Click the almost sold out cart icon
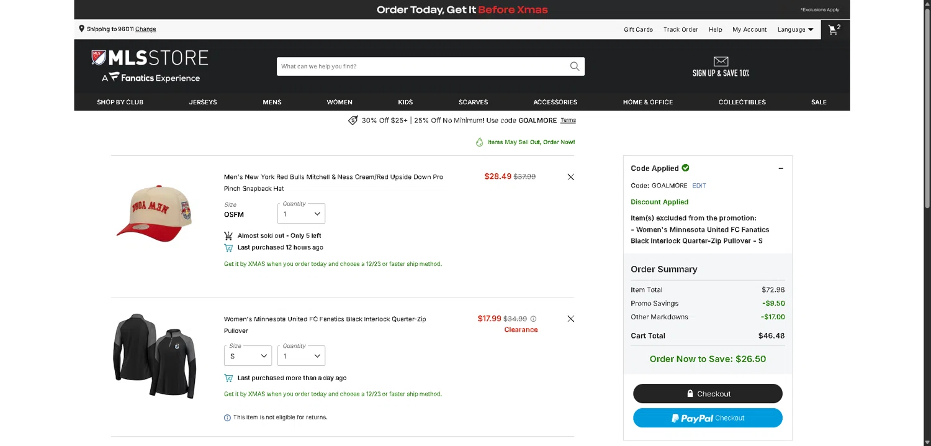Image resolution: width=931 pixels, height=446 pixels. click(x=228, y=235)
